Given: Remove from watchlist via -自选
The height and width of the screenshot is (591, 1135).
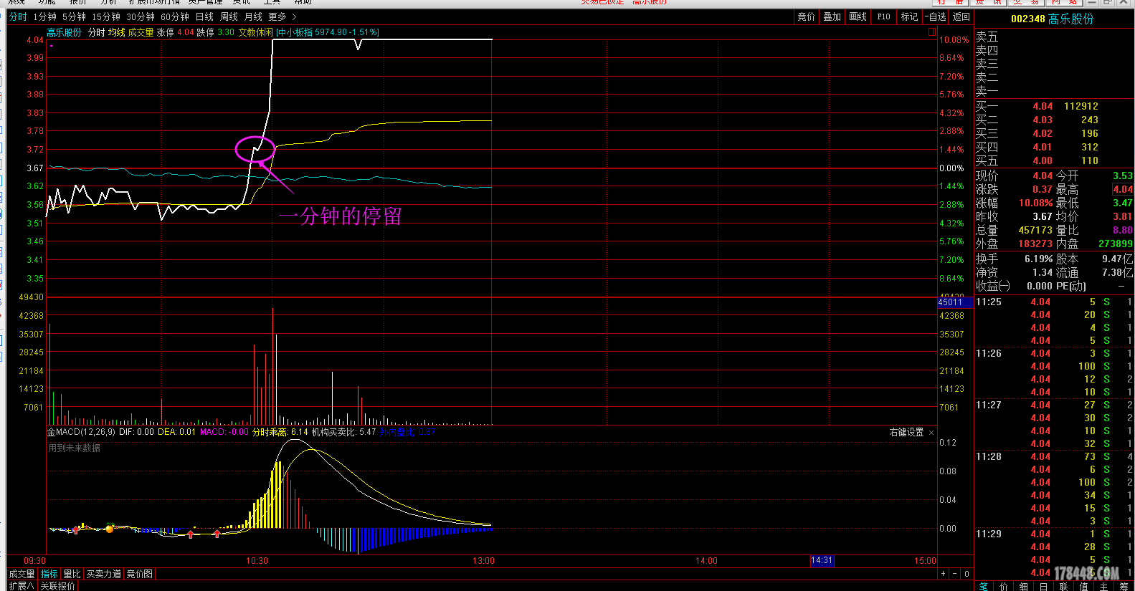Looking at the screenshot, I should [x=935, y=16].
